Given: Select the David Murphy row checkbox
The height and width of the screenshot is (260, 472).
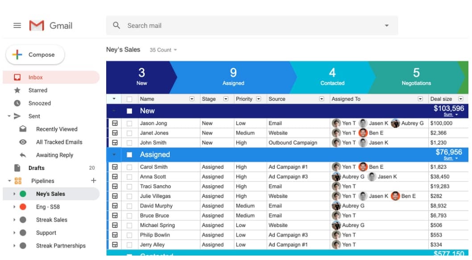Looking at the screenshot, I should pyautogui.click(x=129, y=206).
